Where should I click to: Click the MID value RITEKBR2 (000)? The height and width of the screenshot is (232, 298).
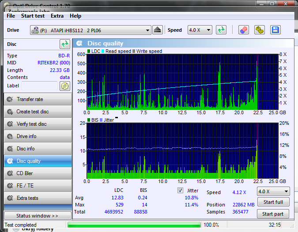click(x=53, y=63)
